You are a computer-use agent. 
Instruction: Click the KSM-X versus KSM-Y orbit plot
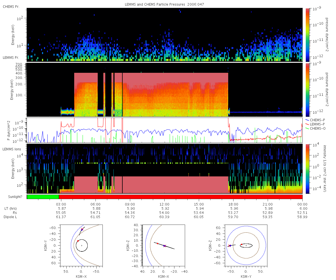point(81,245)
